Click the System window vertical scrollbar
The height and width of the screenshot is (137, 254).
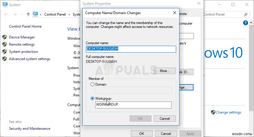(x=251, y=68)
